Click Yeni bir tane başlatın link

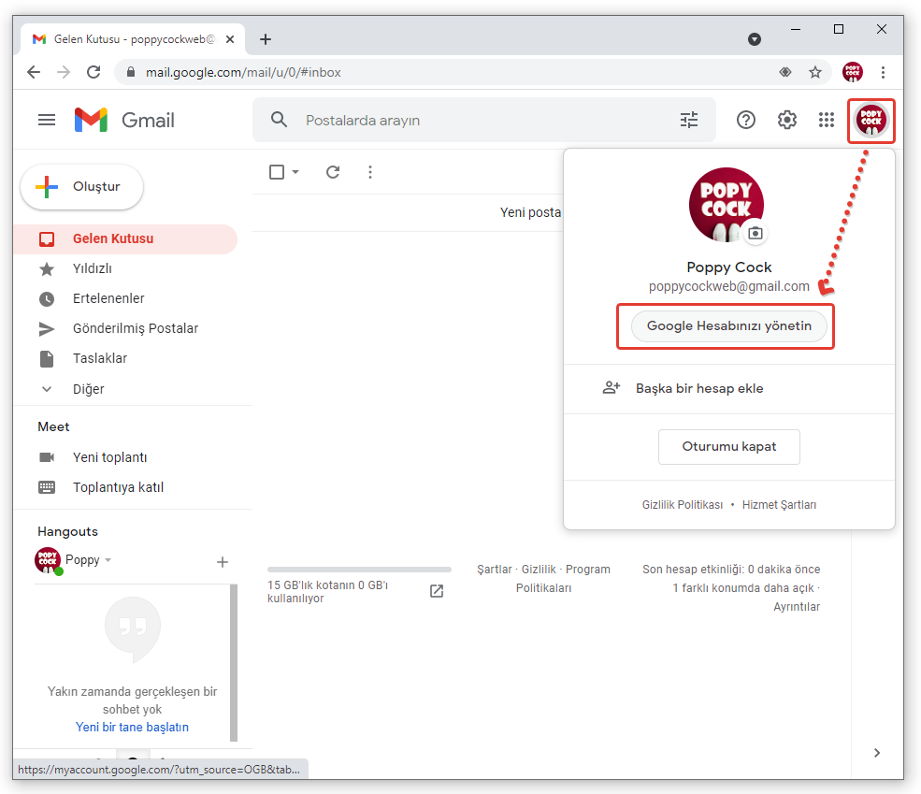coord(132,727)
